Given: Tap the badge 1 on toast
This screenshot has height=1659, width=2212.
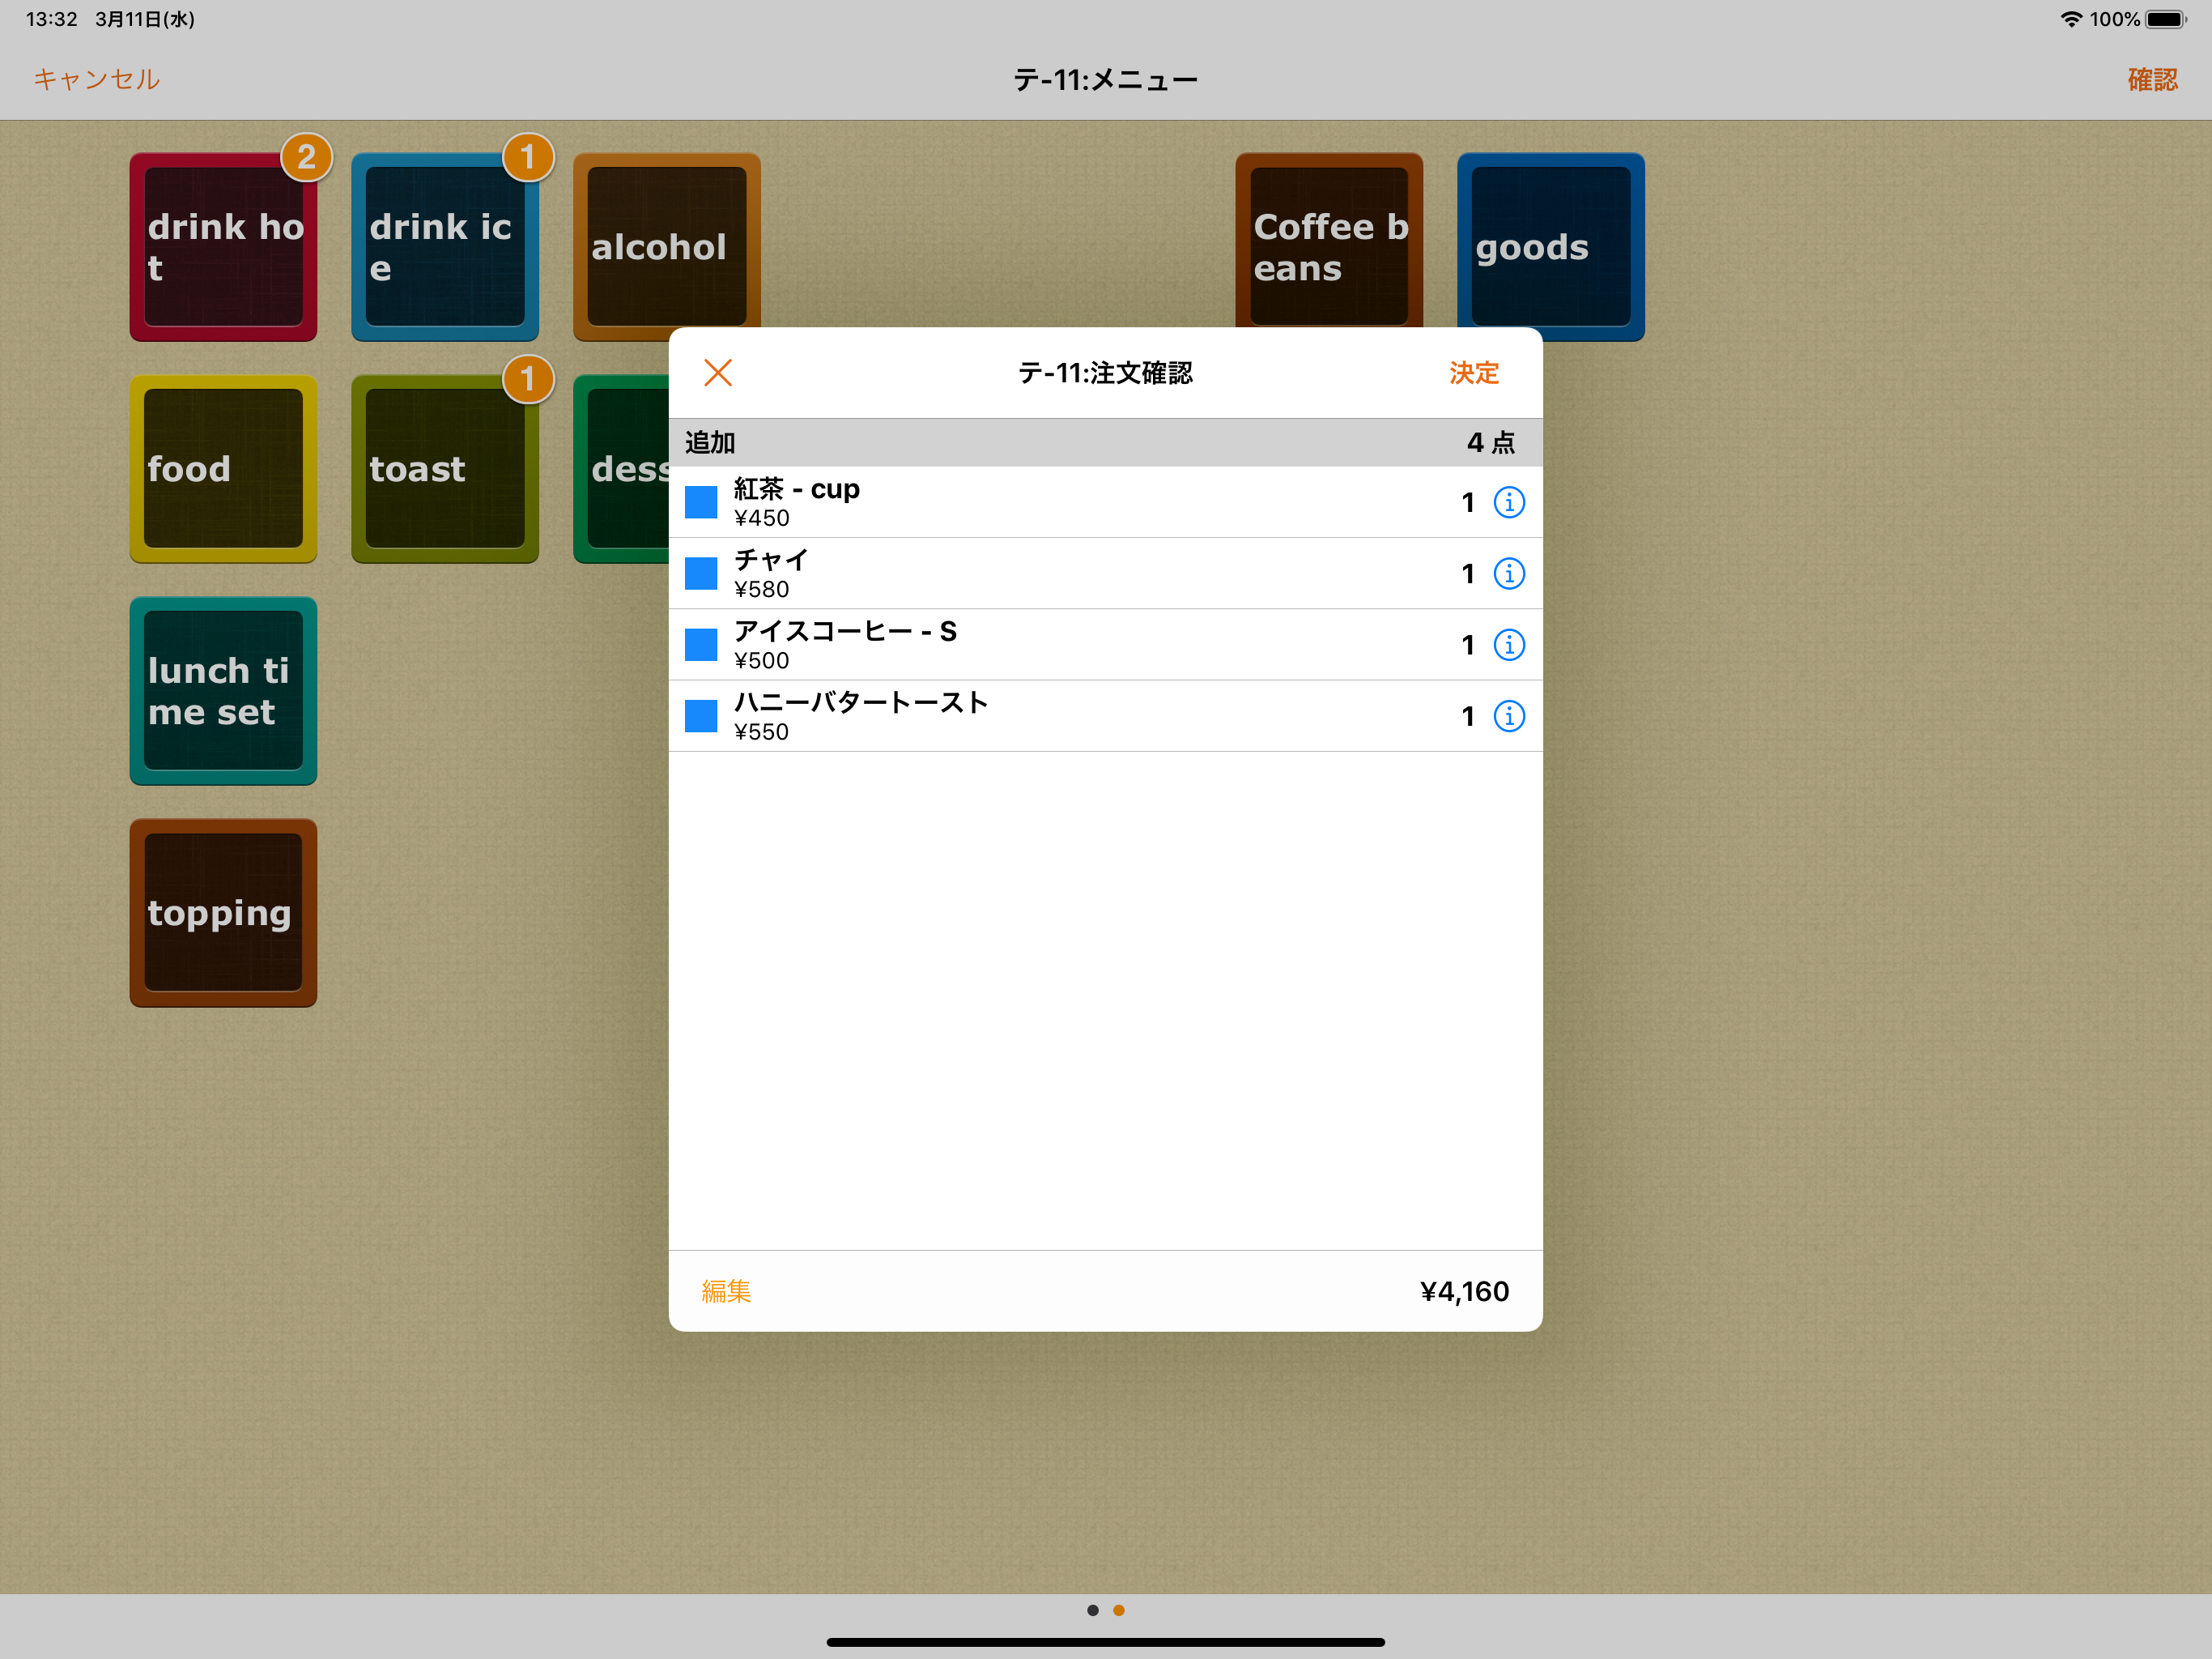Looking at the screenshot, I should [x=528, y=379].
